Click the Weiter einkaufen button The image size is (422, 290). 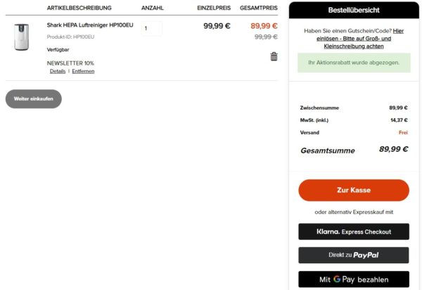pyautogui.click(x=34, y=99)
